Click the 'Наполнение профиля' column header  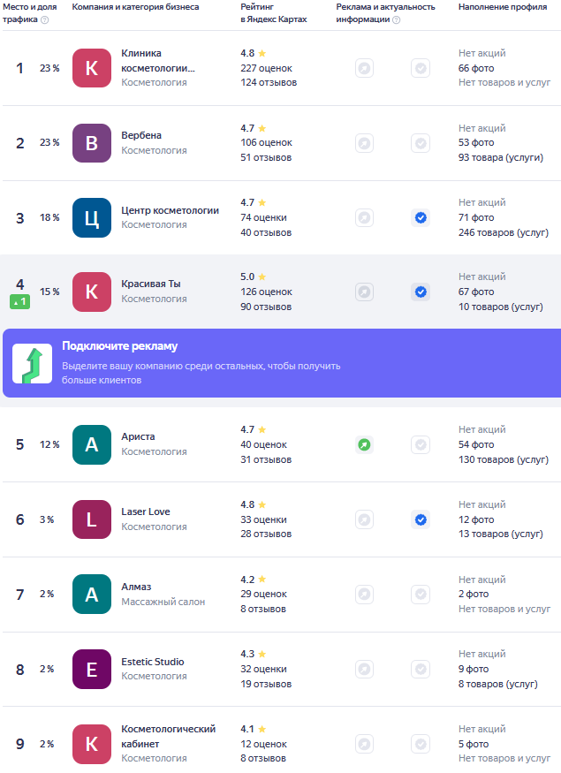(503, 7)
